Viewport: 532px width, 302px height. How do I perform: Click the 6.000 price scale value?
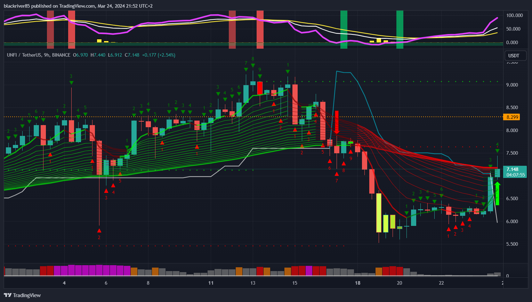tap(512, 221)
